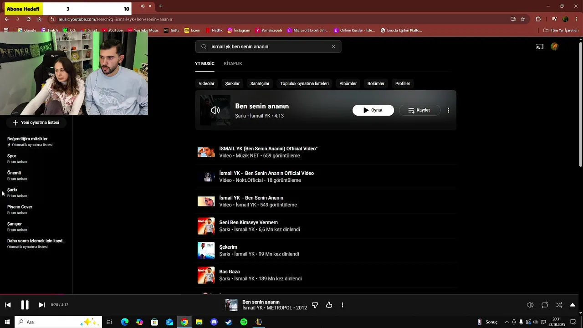
Task: Filter results by Topluluk oynatma listeleri
Action: tap(304, 83)
